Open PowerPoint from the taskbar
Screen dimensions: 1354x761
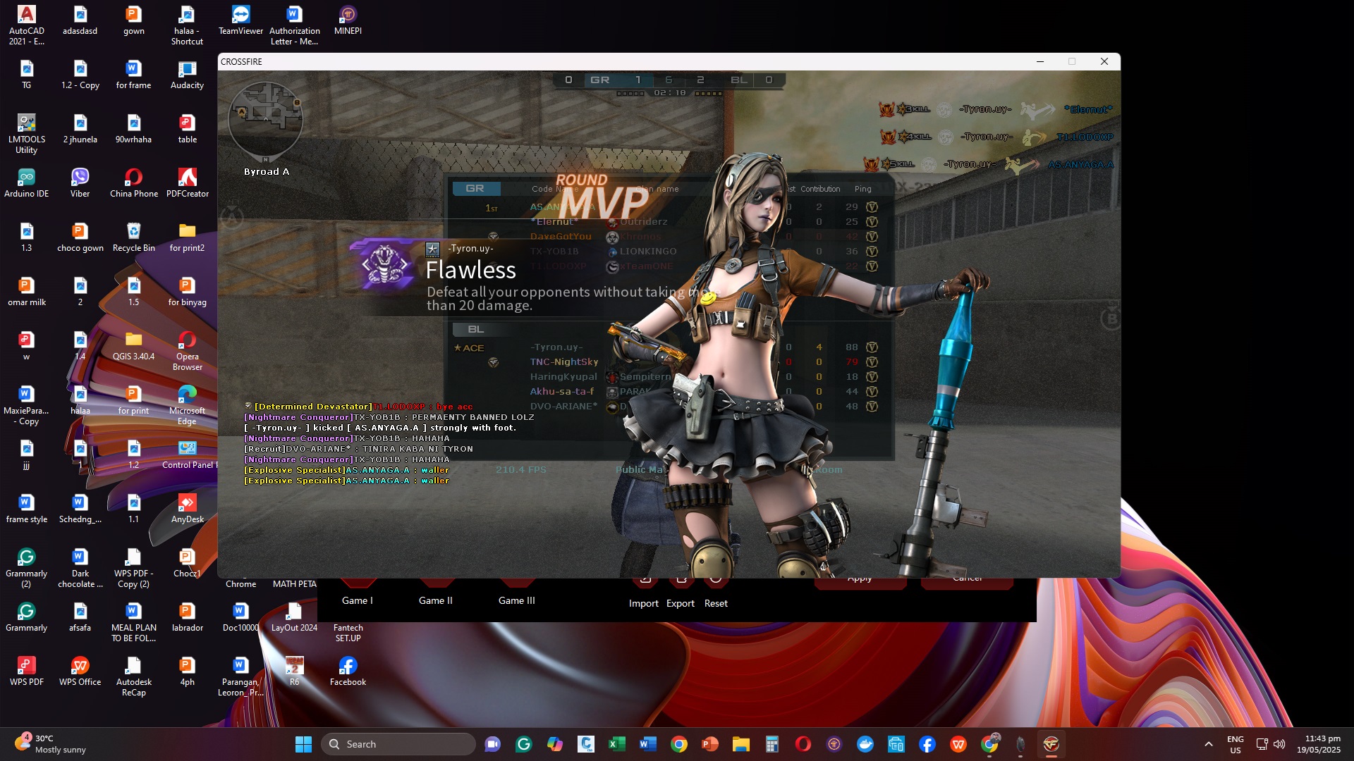pos(710,744)
